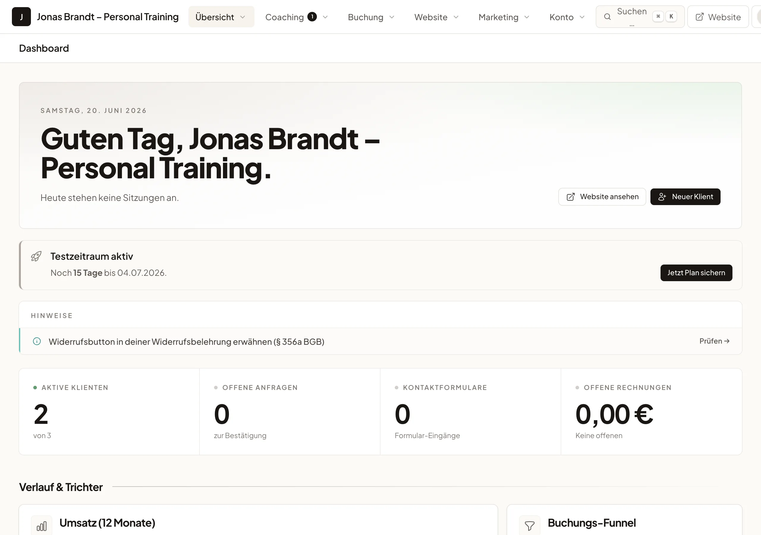Click the Dashboard page title
The width and height of the screenshot is (761, 535).
coord(44,48)
